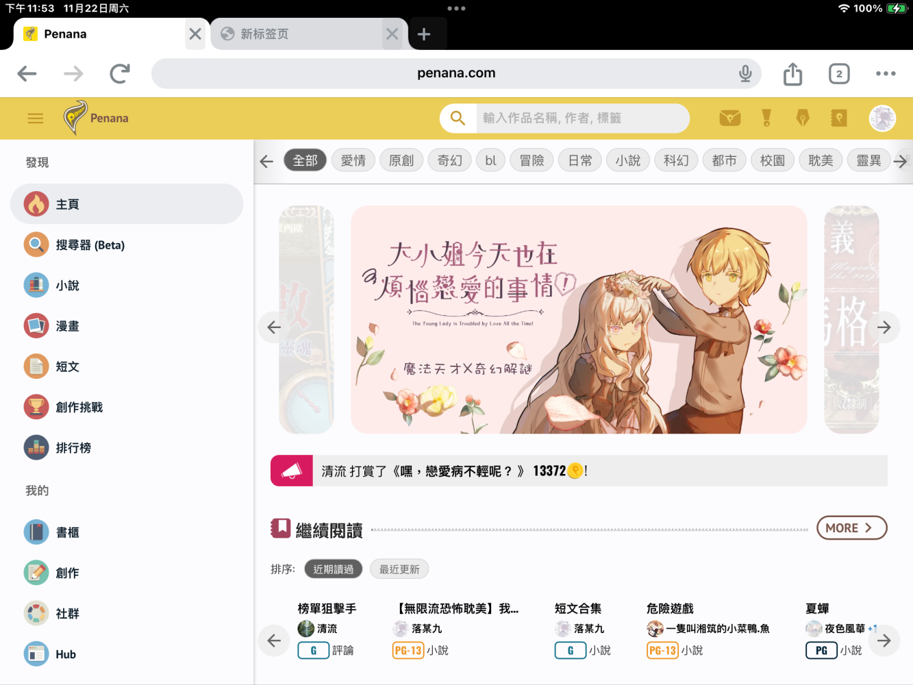Open Hub in sidebar
The image size is (913, 685).
[127, 654]
